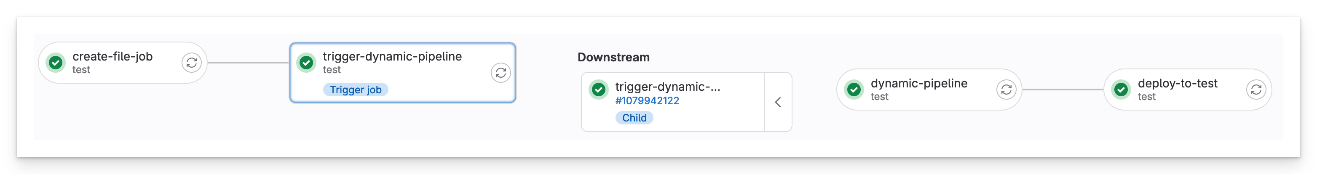Open pipeline #1079942122 link
1317x174 pixels.
point(647,100)
